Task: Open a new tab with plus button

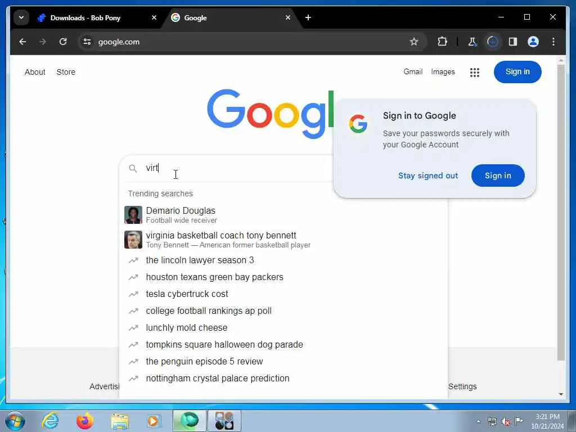Action: tap(308, 17)
